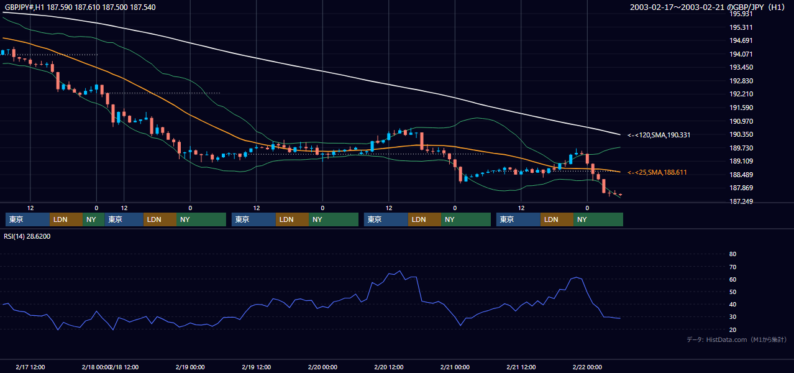Click the 2/18 12:00 date axis label

click(x=124, y=367)
